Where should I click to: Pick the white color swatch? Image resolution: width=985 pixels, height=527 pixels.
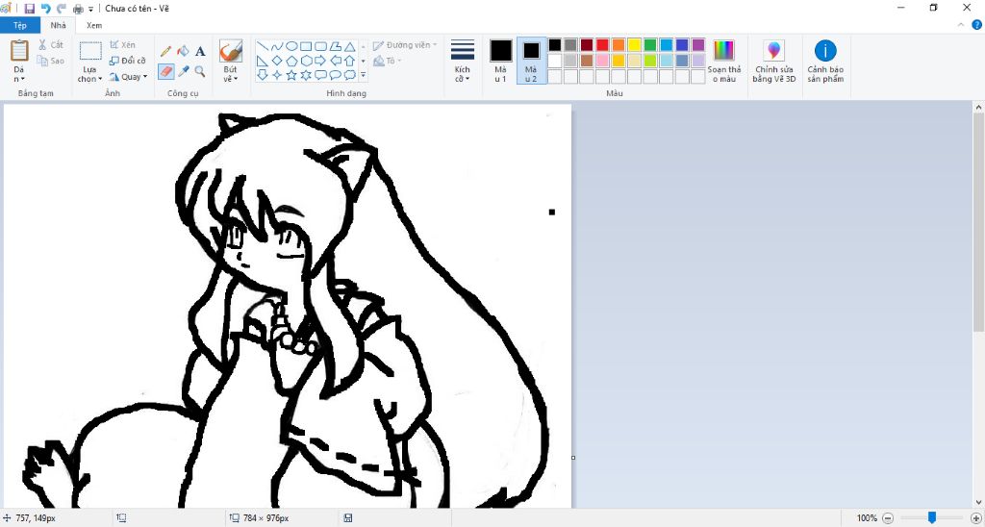(x=554, y=61)
